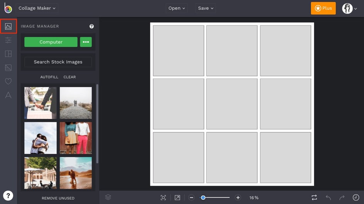The image size is (364, 204).
Task: Click the CLEAR link
Action: pos(70,77)
